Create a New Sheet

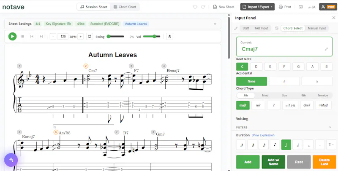pyautogui.click(x=224, y=7)
